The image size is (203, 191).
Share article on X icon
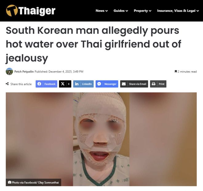(x=63, y=84)
